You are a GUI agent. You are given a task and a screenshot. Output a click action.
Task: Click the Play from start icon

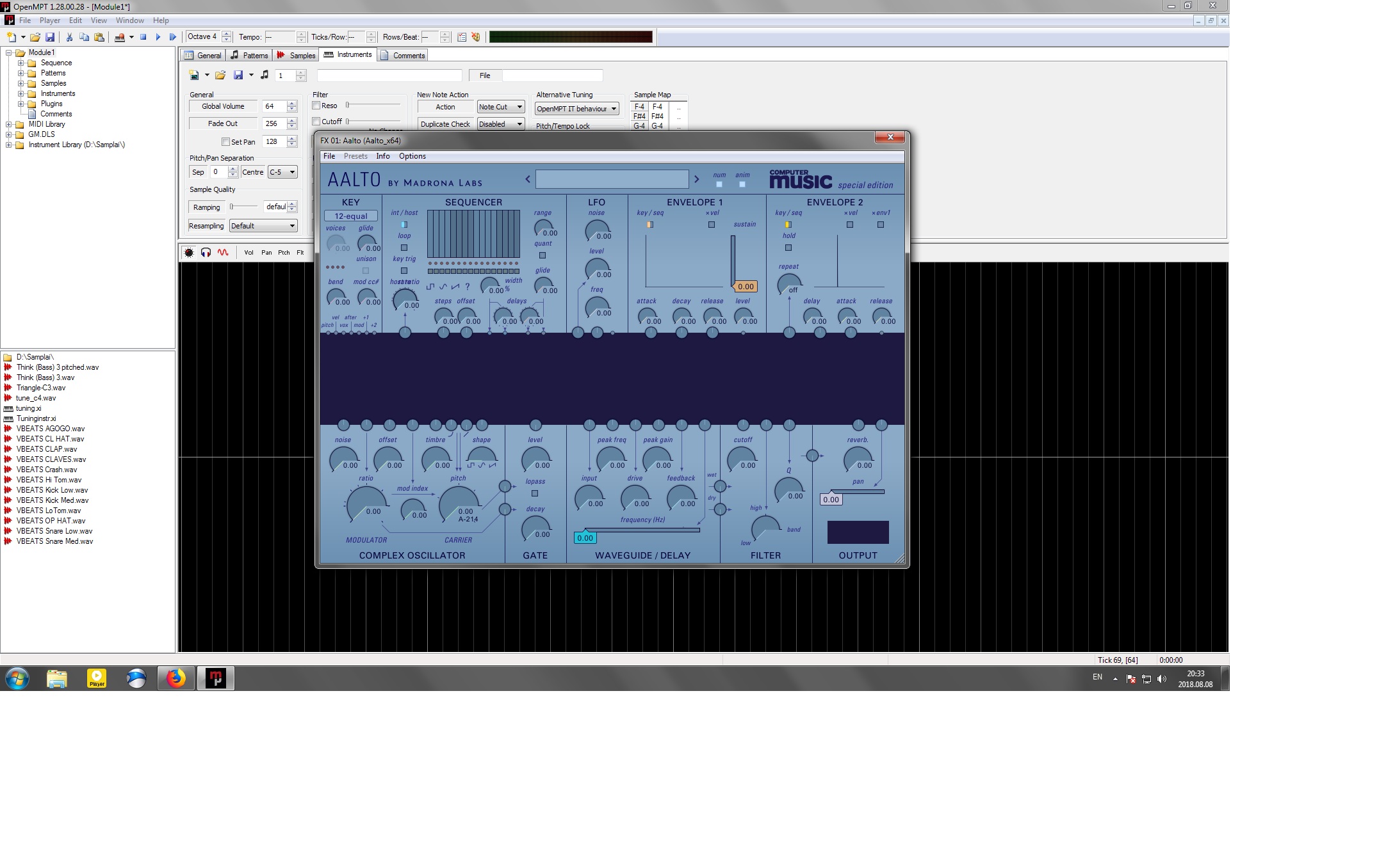coord(172,37)
